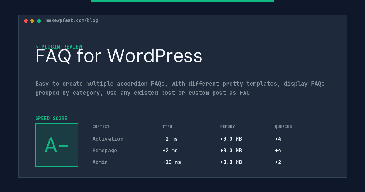
Task: Click the CONTEXT column header
Action: tap(101, 127)
